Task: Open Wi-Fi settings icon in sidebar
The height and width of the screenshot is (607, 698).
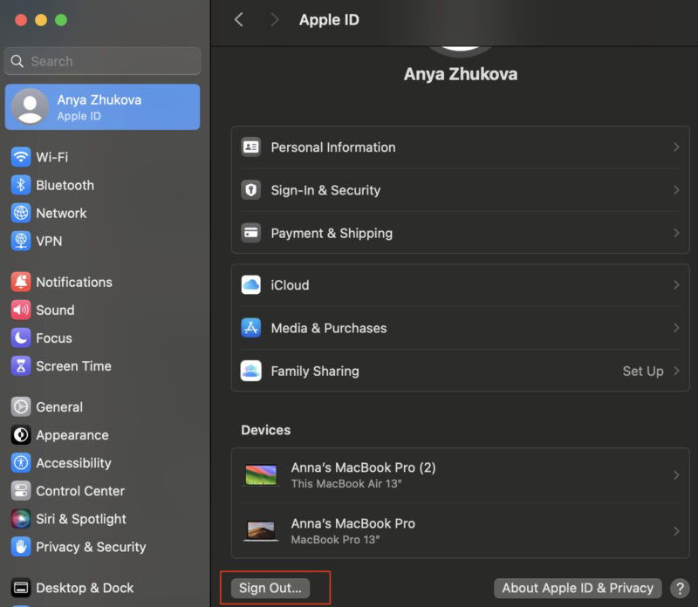Action: (21, 157)
